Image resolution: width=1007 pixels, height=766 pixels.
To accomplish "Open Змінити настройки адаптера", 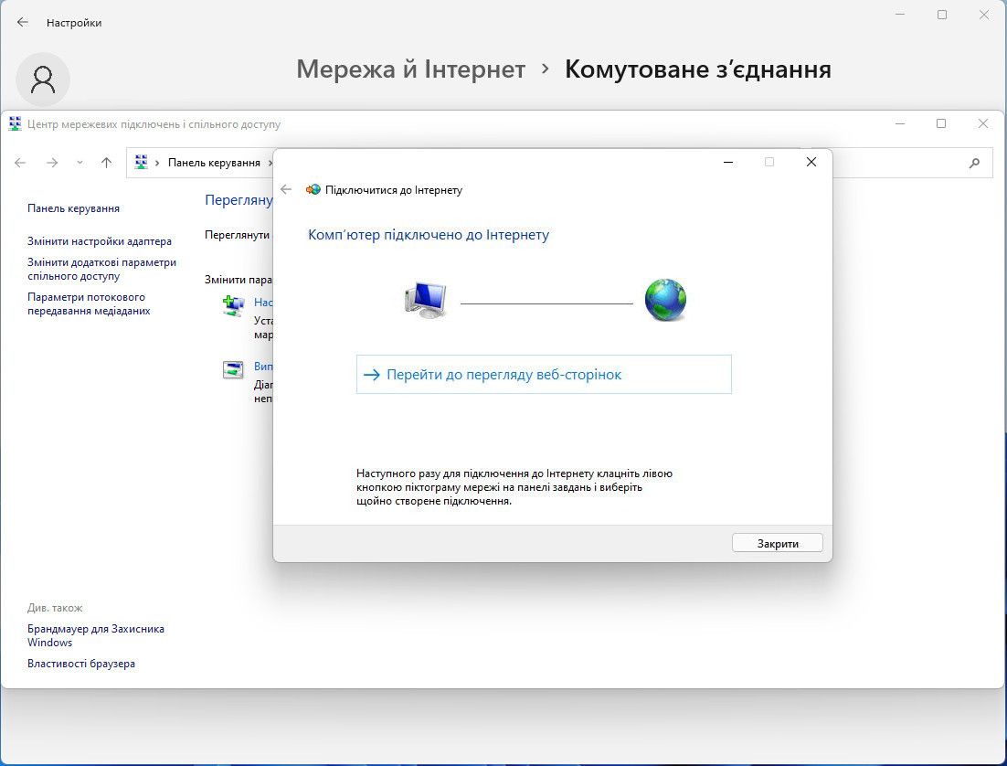I will click(100, 241).
